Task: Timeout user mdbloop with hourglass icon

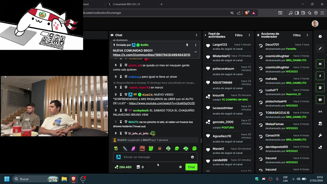Action: tap(121, 77)
